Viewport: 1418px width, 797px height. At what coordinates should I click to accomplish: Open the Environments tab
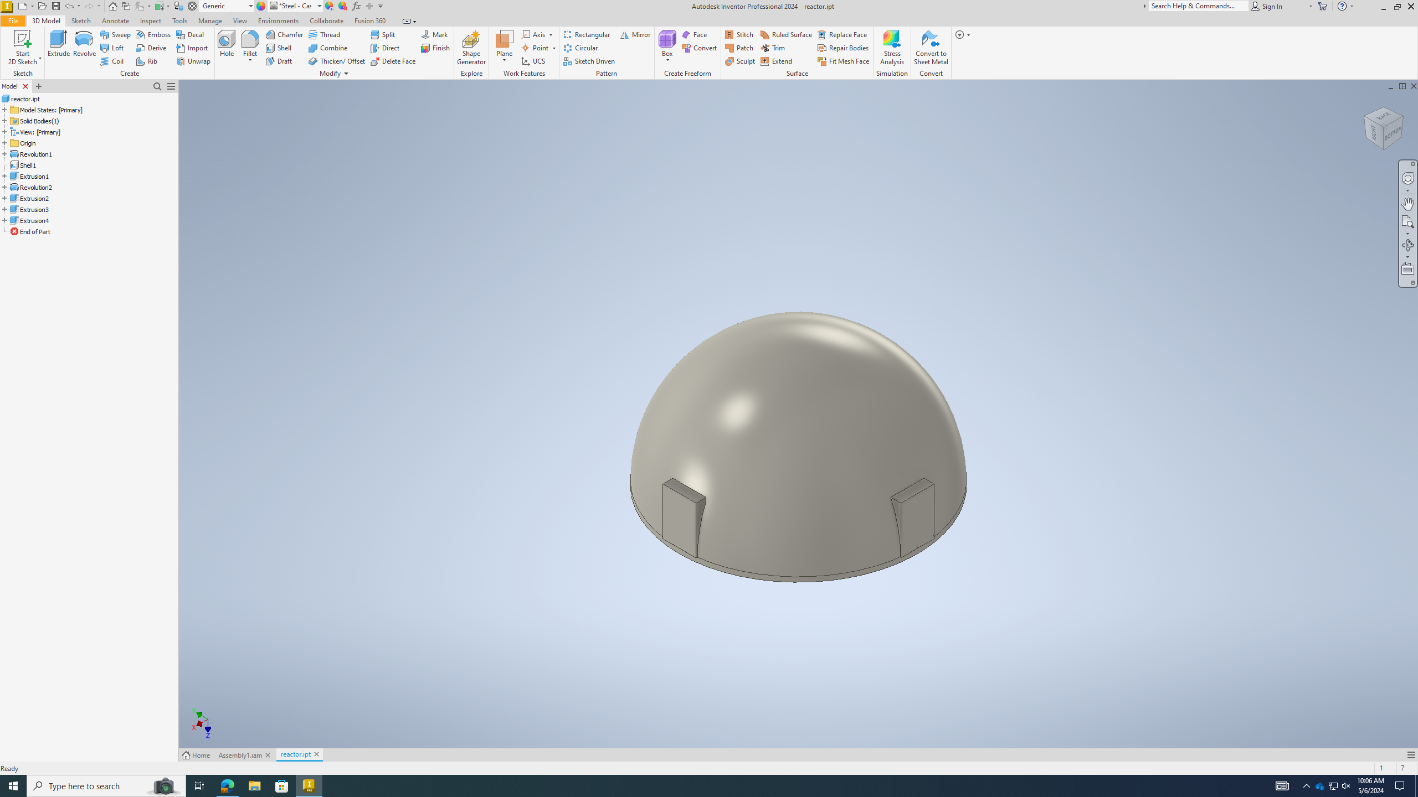(278, 20)
